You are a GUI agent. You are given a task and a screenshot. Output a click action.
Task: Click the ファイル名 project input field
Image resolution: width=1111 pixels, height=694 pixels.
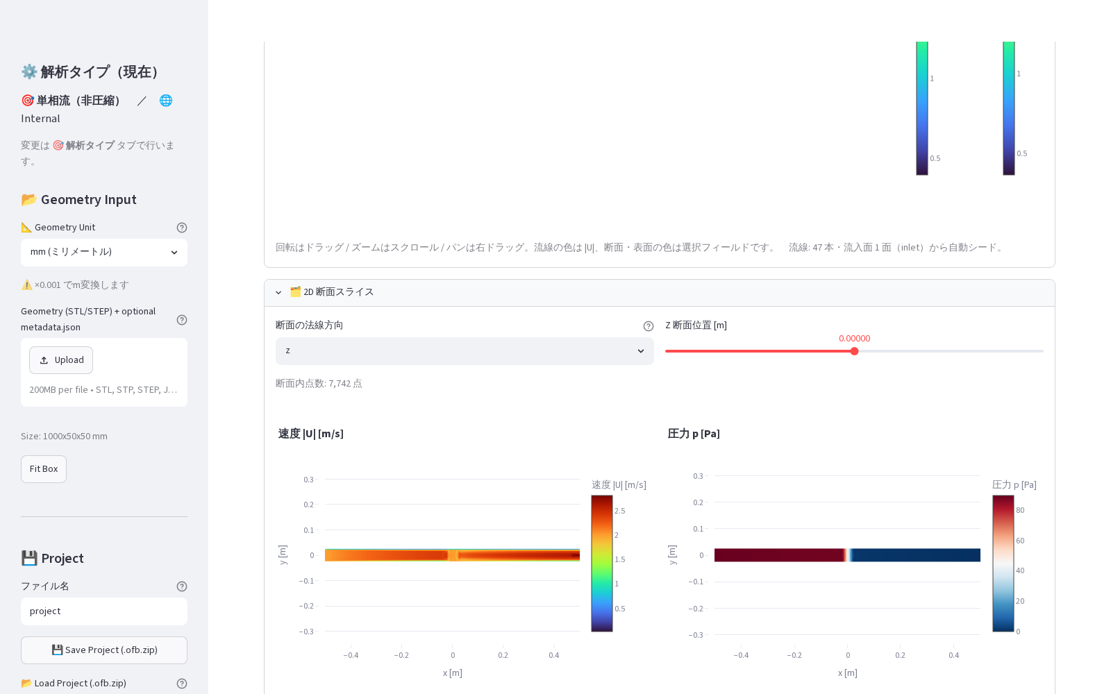104,611
